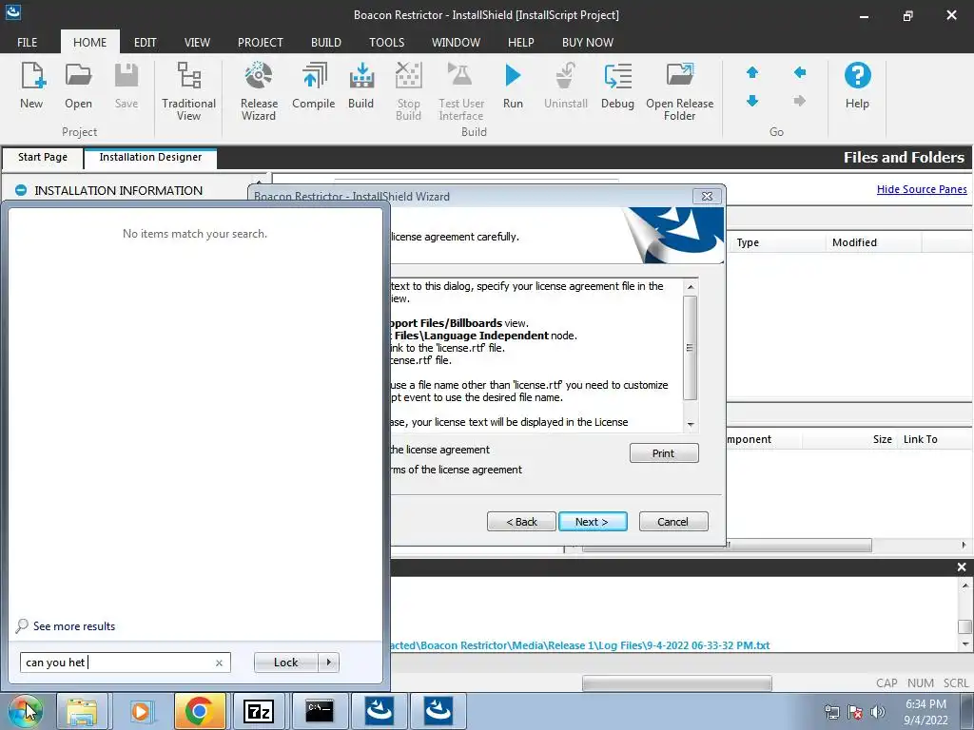Open File Explorer from taskbar
The height and width of the screenshot is (730, 974).
point(82,711)
